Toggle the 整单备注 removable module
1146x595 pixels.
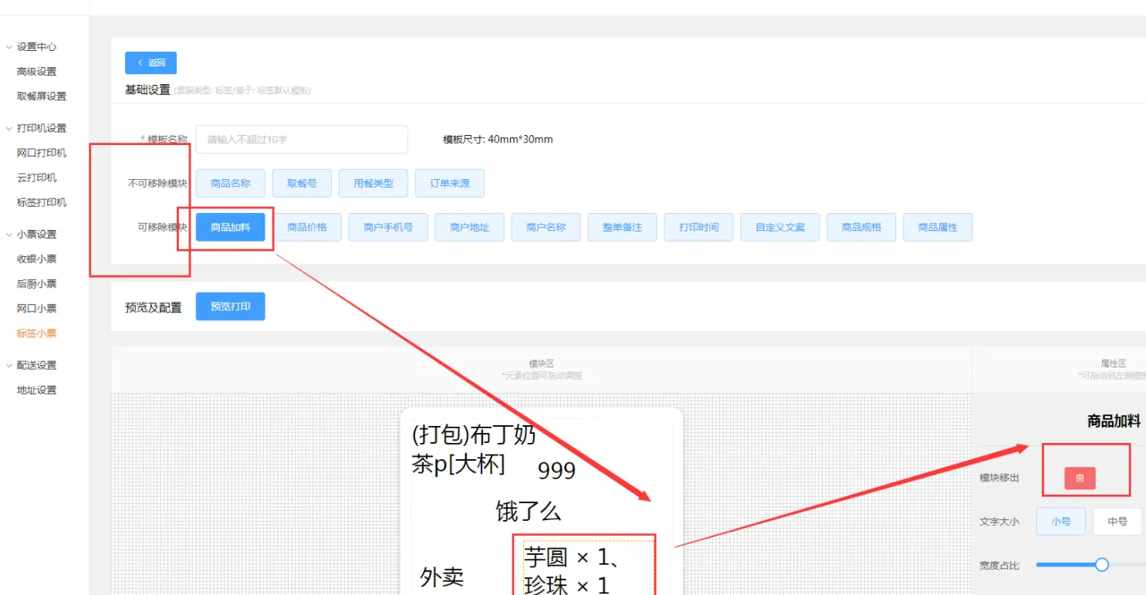(x=622, y=228)
